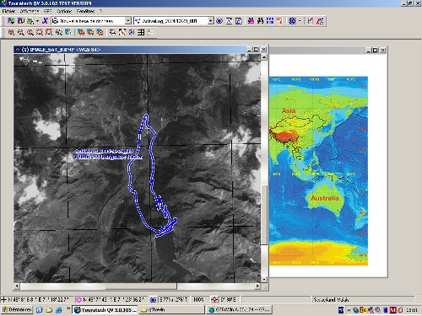The image size is (422, 316).
Task: Click the map's horizontal scrollbar thumb
Action: (x=141, y=286)
